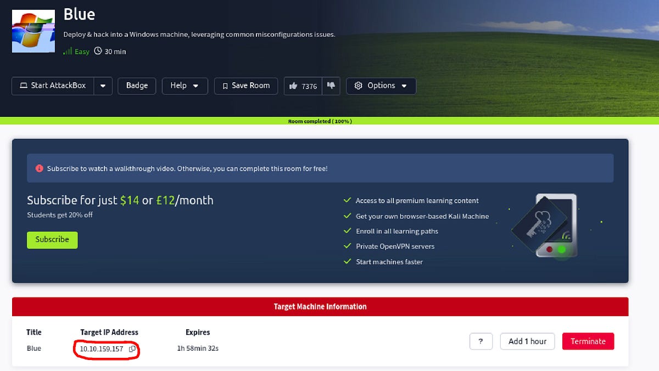Click the clock icon beside 30 min
Image resolution: width=659 pixels, height=371 pixels.
pos(98,51)
